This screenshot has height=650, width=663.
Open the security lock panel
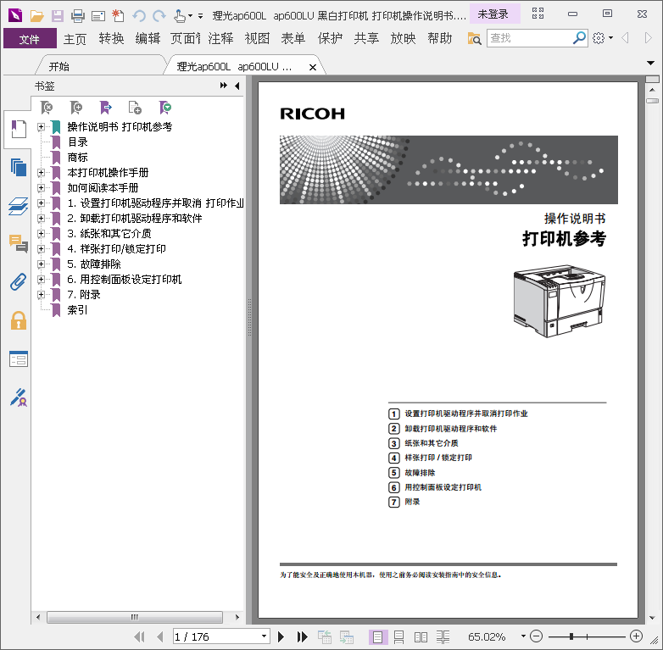18,320
